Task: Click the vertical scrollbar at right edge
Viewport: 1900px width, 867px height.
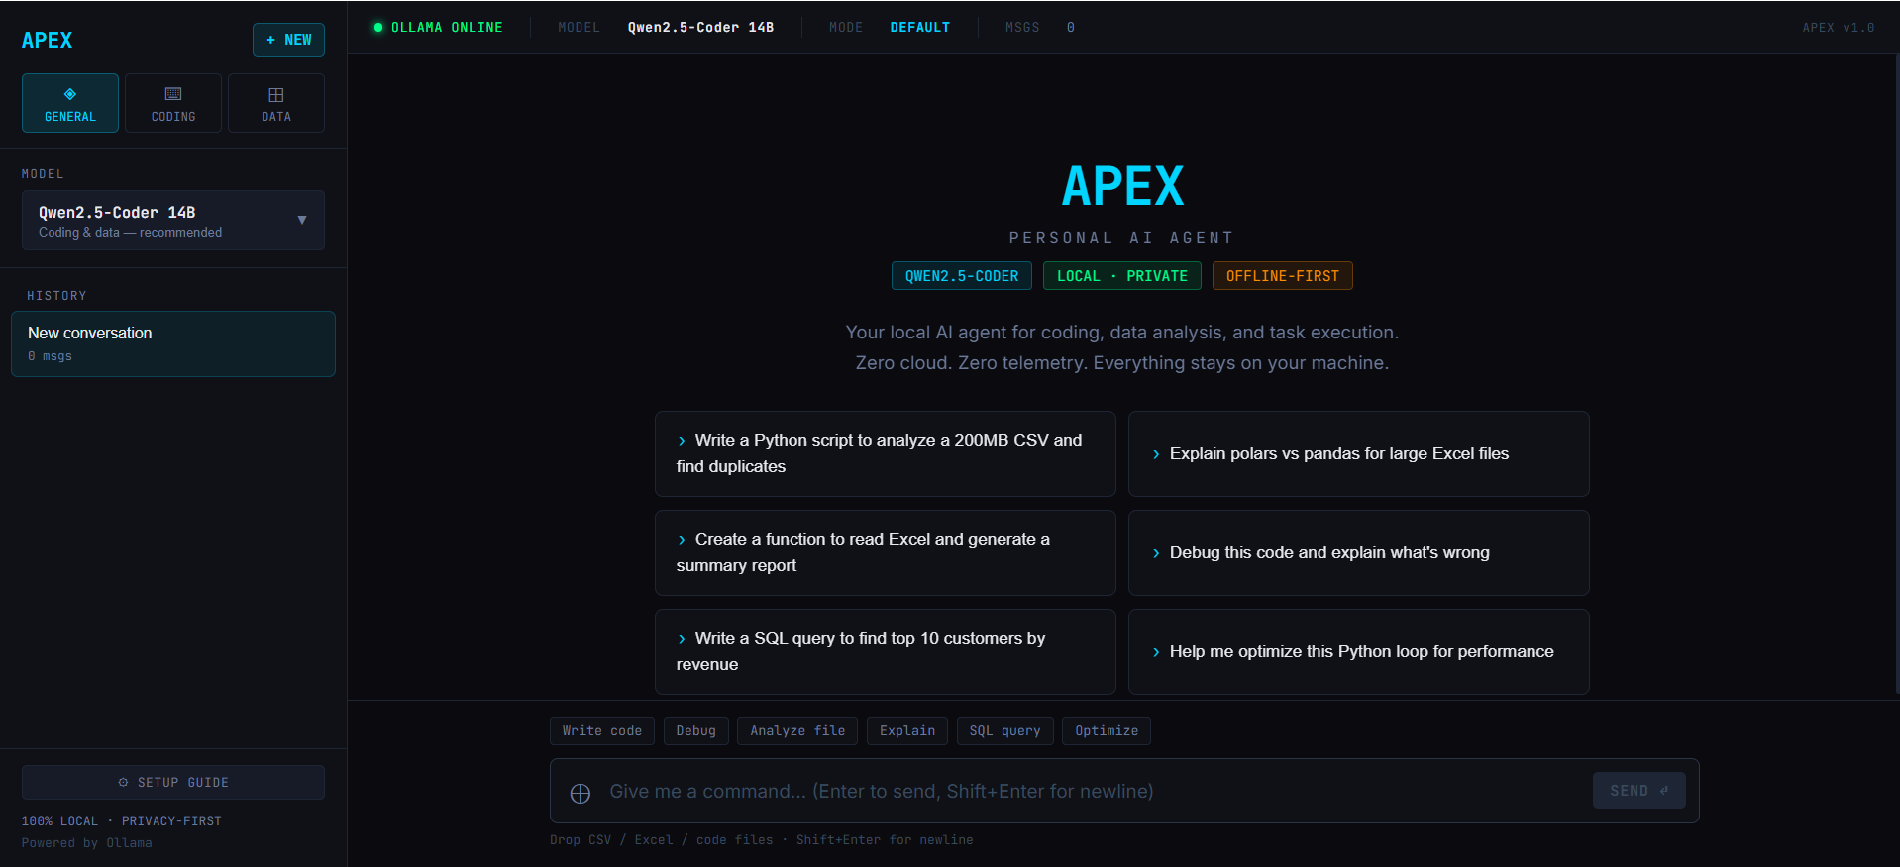Action: pyautogui.click(x=1897, y=376)
